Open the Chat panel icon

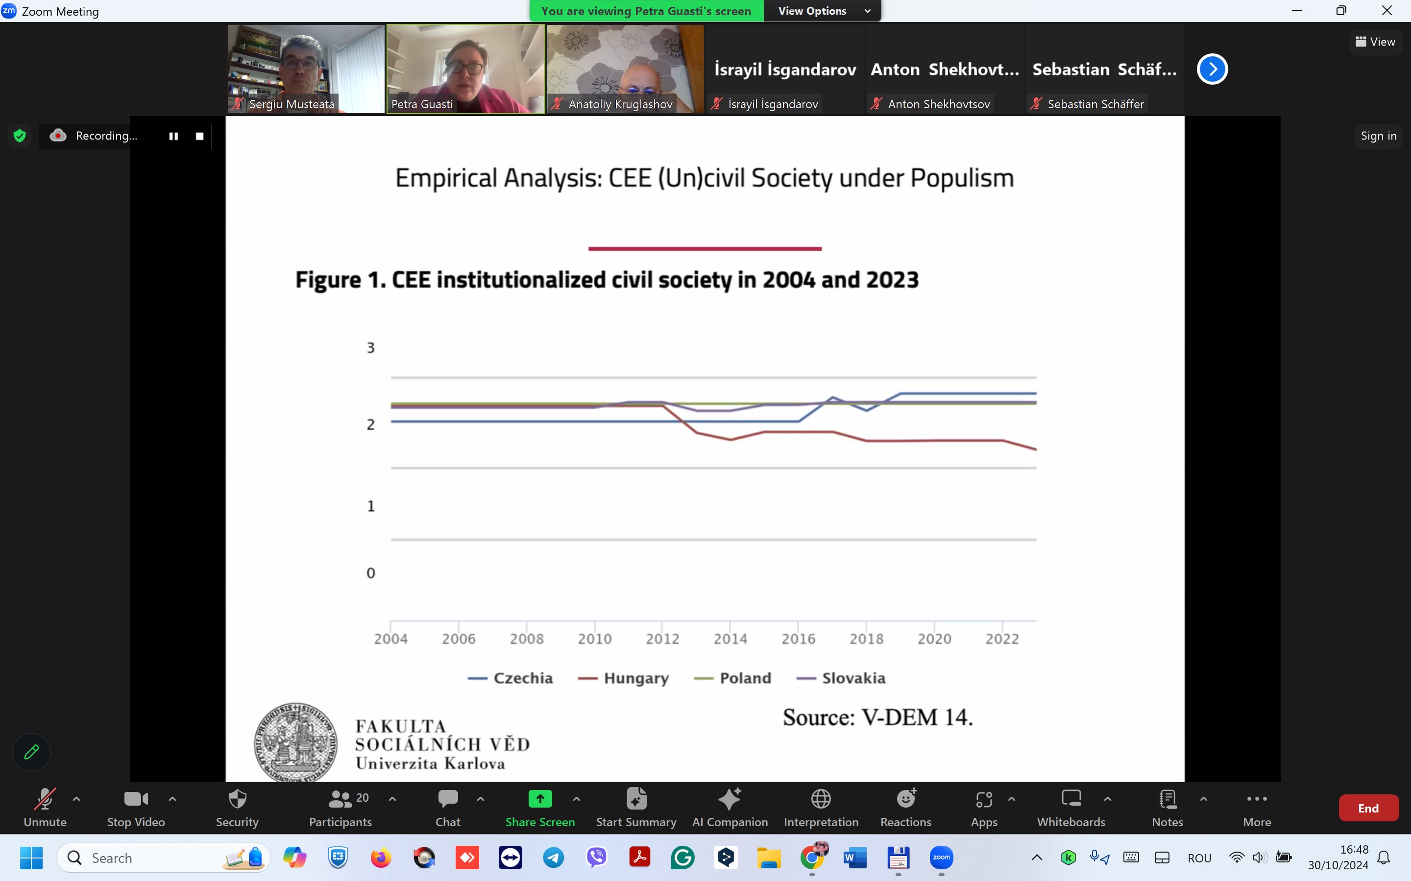point(448,799)
